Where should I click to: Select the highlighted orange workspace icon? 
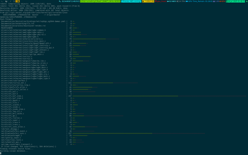pyautogui.click(x=18, y=1)
